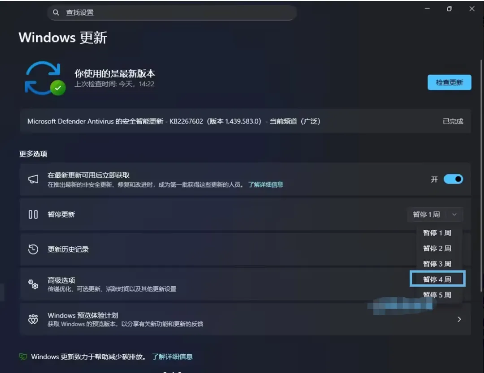484x373 pixels.
Task: Click the gears icon for 高级选项
Action: pos(33,284)
